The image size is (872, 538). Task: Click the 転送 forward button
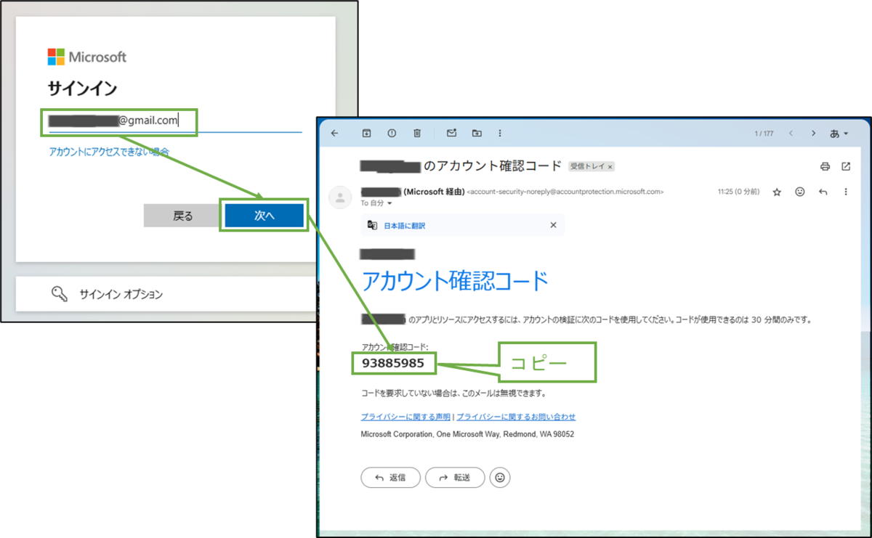[x=455, y=478]
